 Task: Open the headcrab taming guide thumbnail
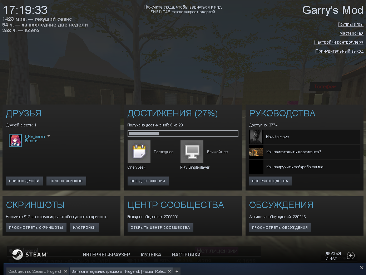(x=256, y=167)
